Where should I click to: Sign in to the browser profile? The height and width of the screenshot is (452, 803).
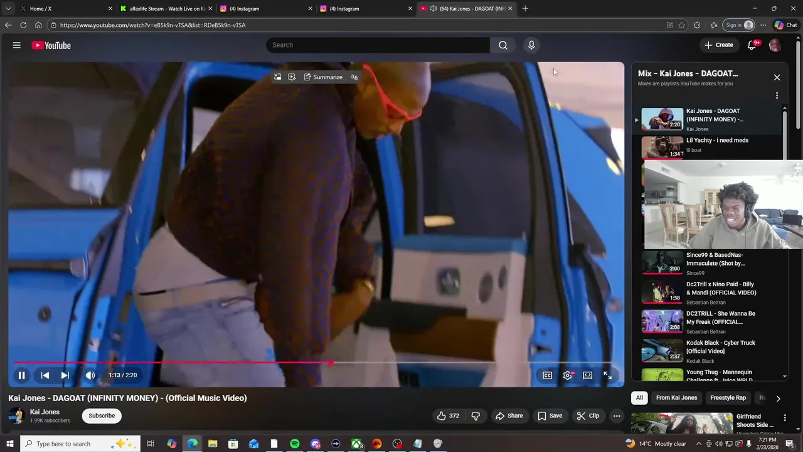(739, 25)
